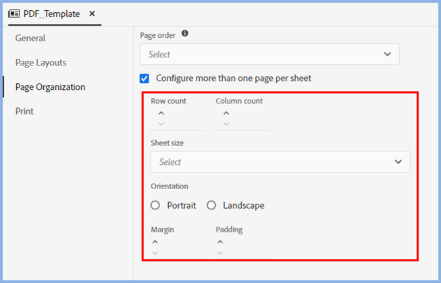Increase the Row count value
The height and width of the screenshot is (283, 441).
point(161,113)
